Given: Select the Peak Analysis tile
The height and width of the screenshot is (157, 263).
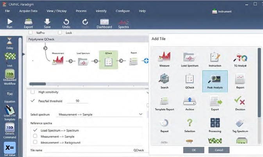Looking at the screenshot, I should [215, 81].
